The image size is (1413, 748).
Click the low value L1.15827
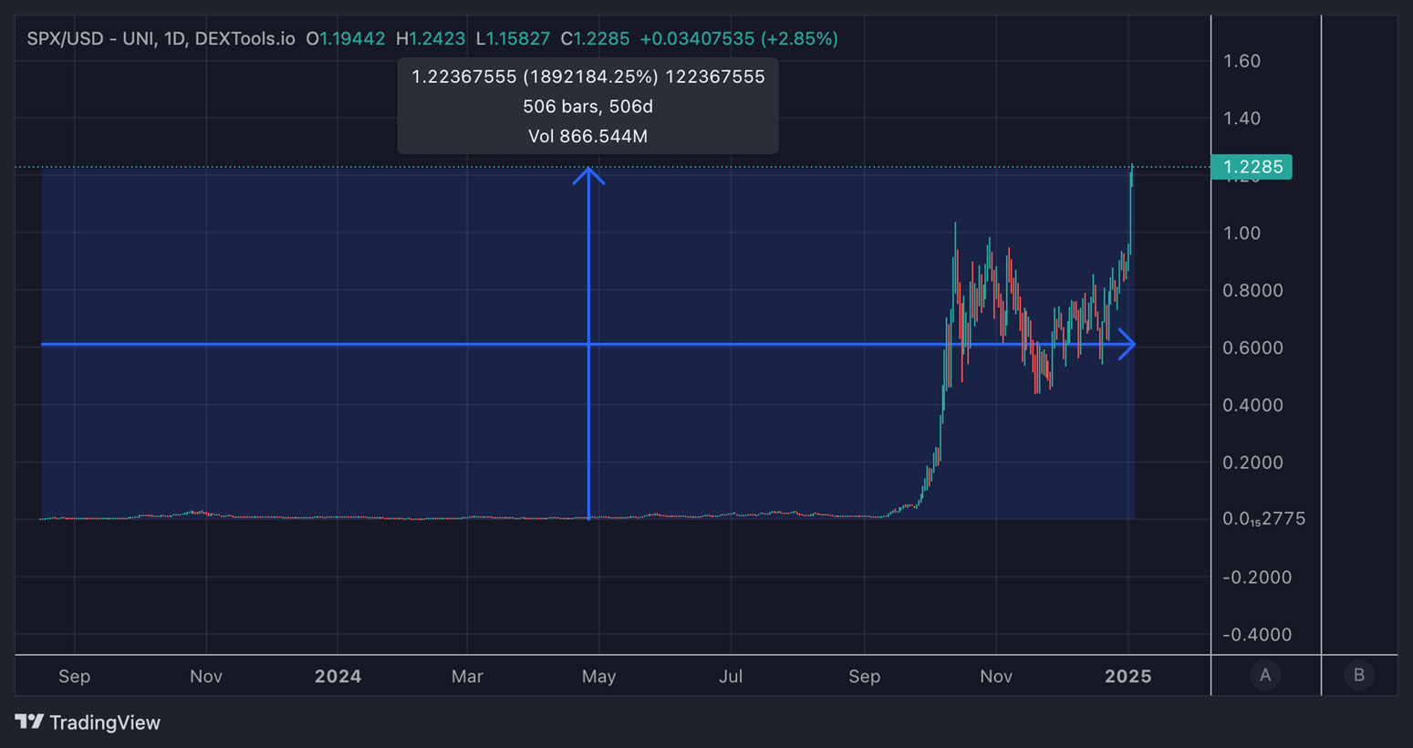click(513, 39)
